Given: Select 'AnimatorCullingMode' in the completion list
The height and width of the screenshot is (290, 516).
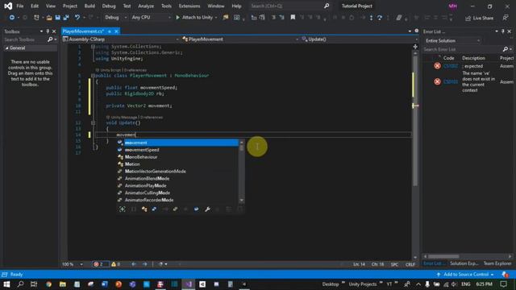Looking at the screenshot, I should [x=178, y=193].
